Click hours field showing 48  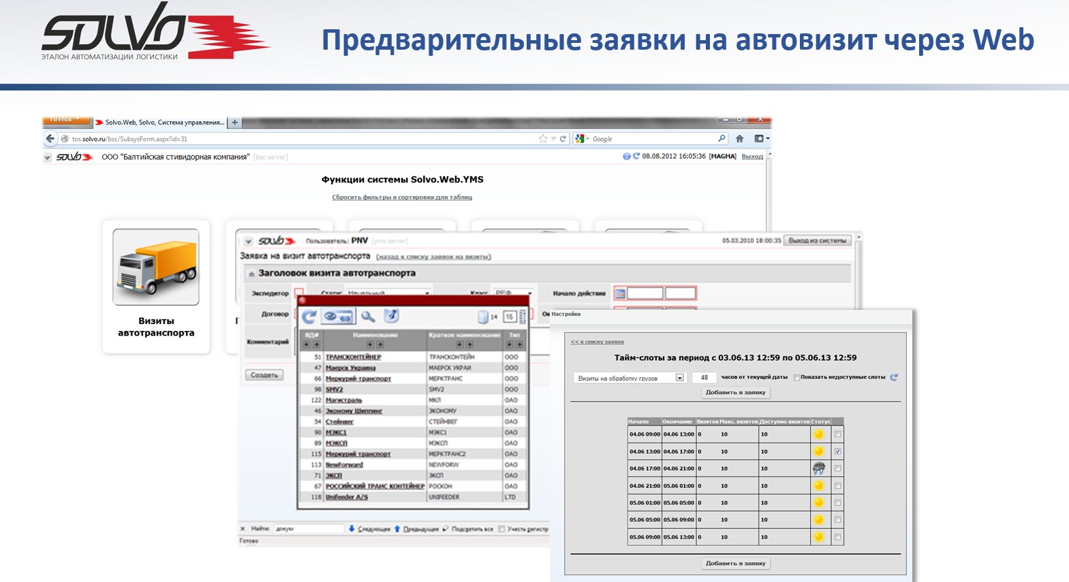point(704,377)
